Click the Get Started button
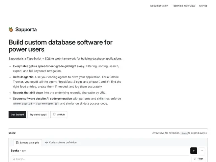Viewport: 216px width, 162px height. tap(17, 115)
